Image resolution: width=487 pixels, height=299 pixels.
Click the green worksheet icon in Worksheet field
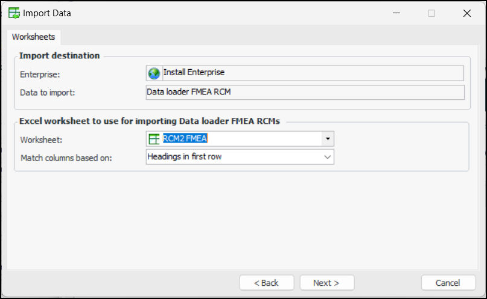tap(154, 139)
